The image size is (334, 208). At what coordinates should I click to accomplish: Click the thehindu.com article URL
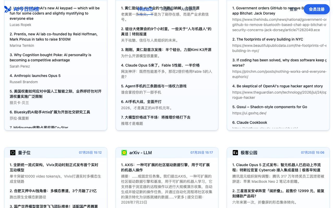click(x=279, y=25)
